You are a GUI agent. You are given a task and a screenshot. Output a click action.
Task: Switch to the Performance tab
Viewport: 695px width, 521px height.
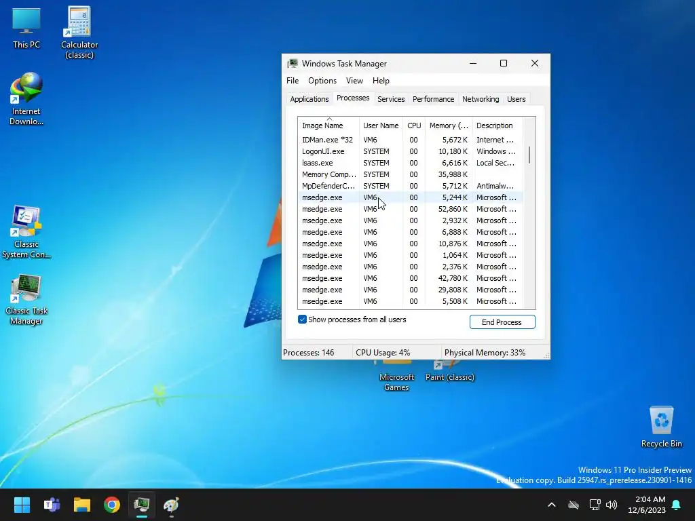[x=433, y=99]
